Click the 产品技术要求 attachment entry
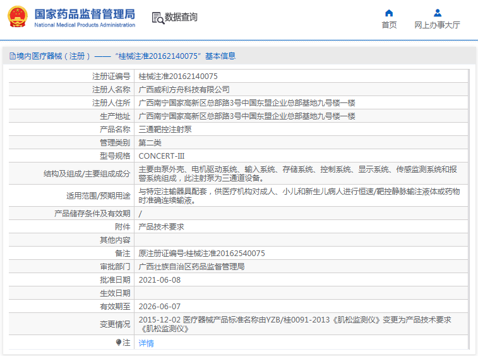Screen dimensions: 478x356 click(x=161, y=227)
